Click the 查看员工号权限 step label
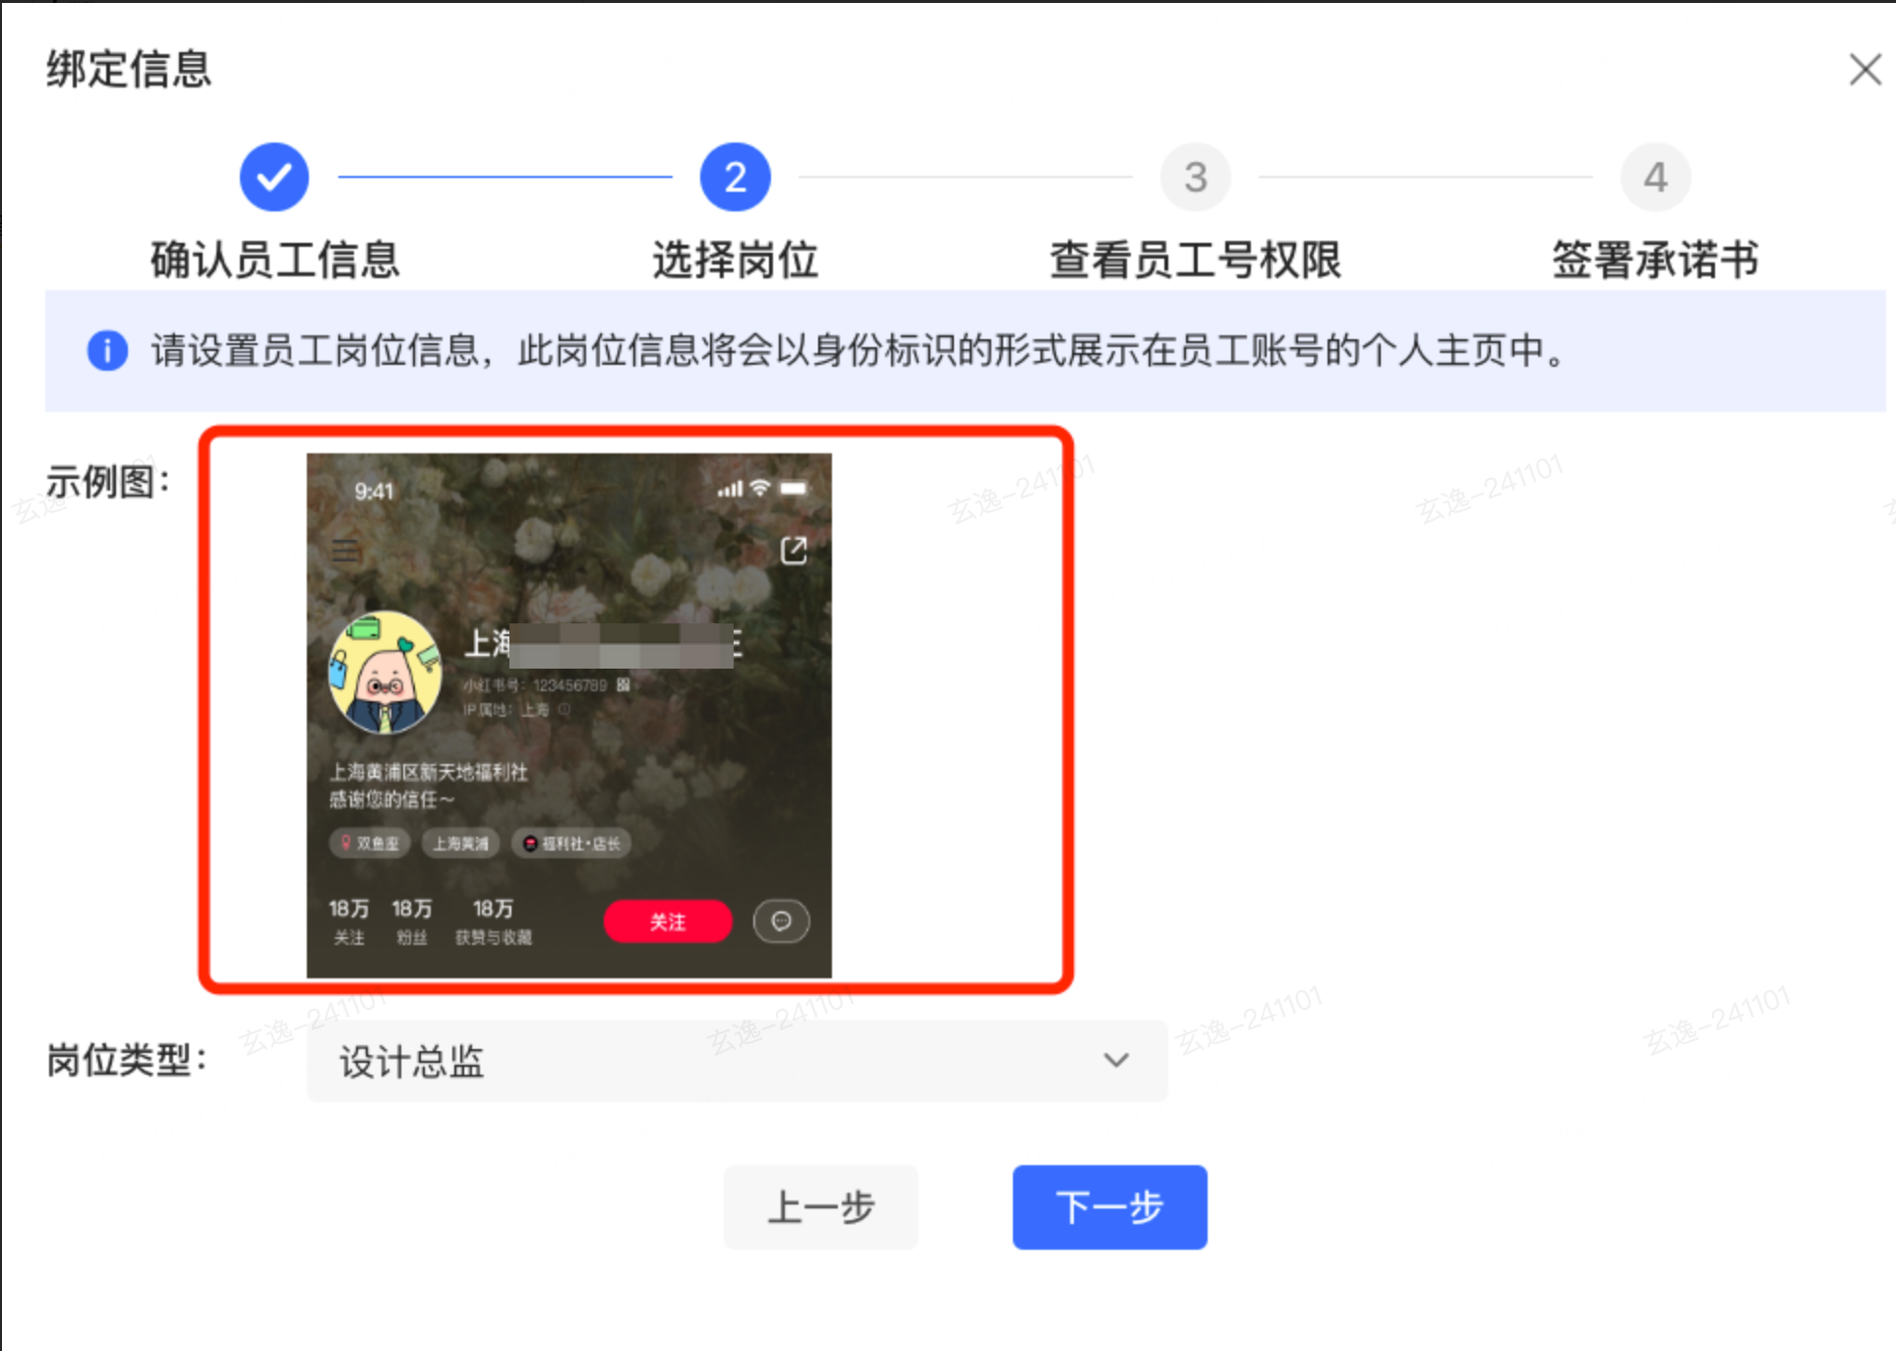1896x1351 pixels. (1195, 261)
